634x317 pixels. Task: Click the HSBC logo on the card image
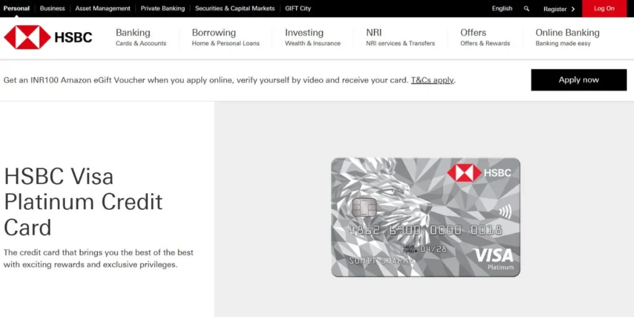(479, 173)
